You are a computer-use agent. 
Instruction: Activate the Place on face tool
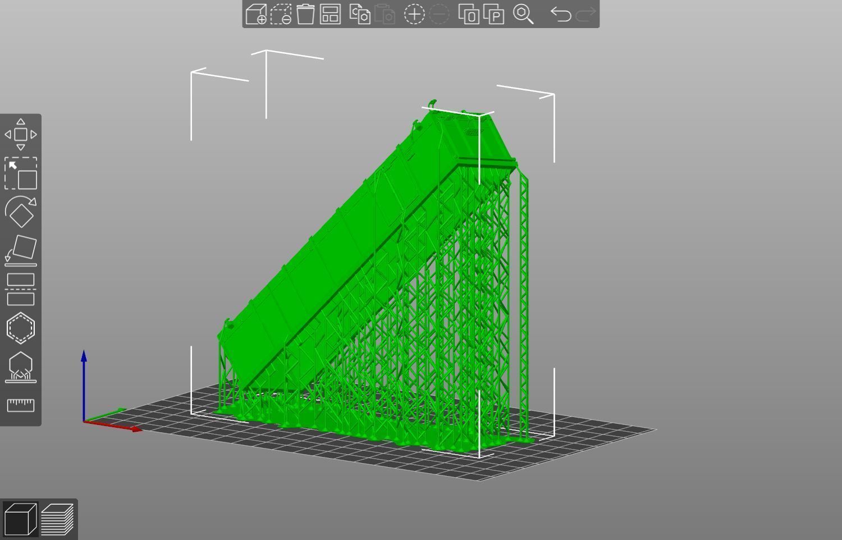coord(21,250)
